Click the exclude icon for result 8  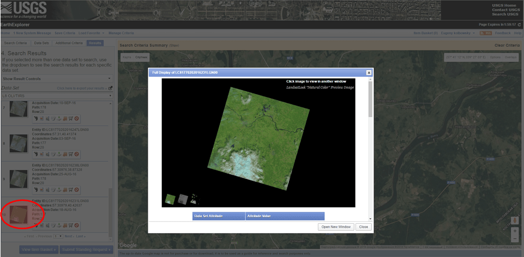[77, 154]
